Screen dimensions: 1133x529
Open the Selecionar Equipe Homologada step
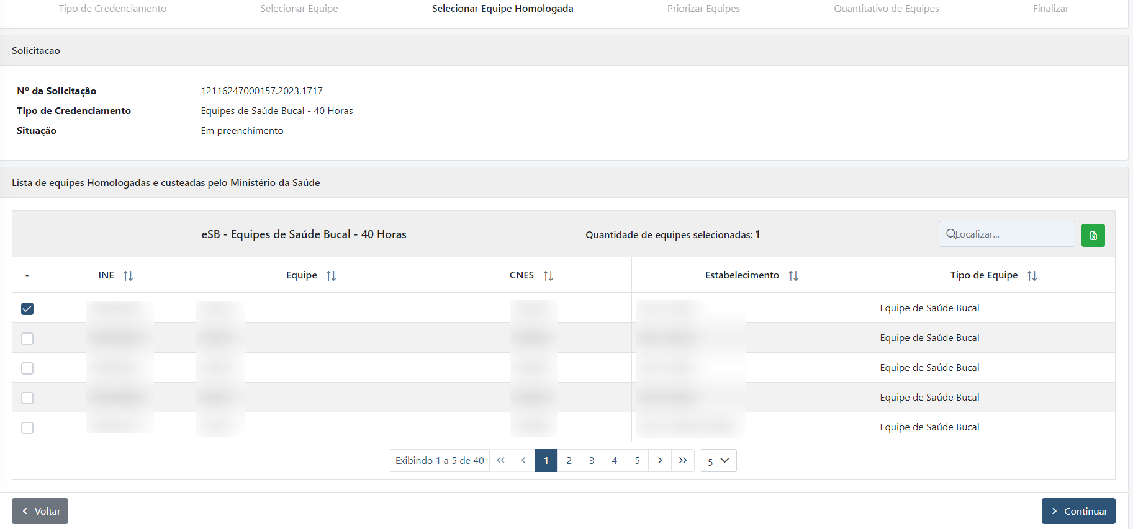[x=503, y=9]
